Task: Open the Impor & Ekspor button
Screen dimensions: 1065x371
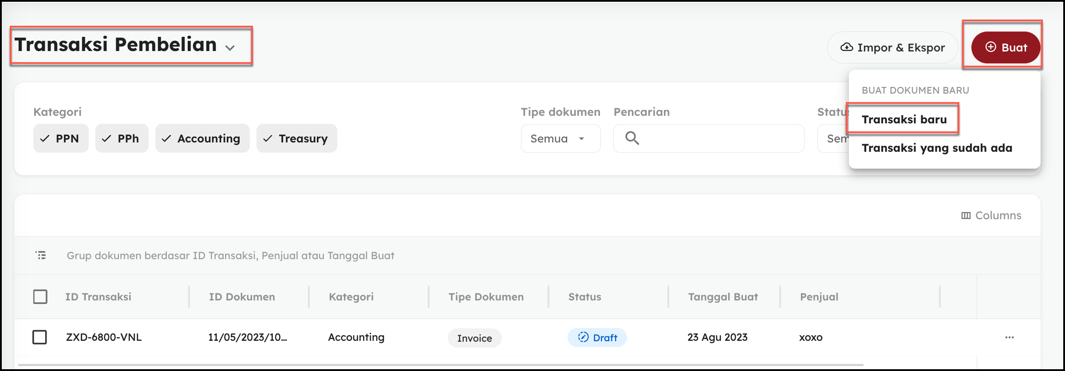Action: [x=892, y=47]
